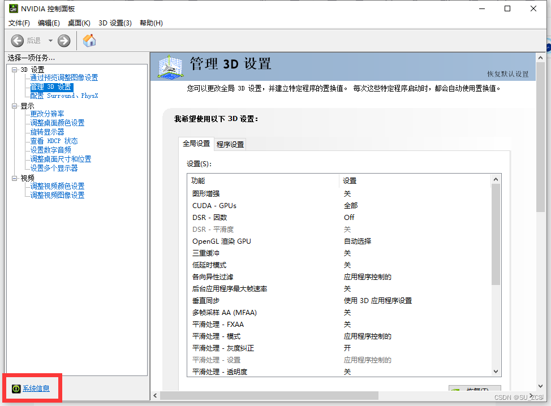This screenshot has width=551, height=406.
Task: Click the NVIDIA logo in title bar
Action: 14,8
